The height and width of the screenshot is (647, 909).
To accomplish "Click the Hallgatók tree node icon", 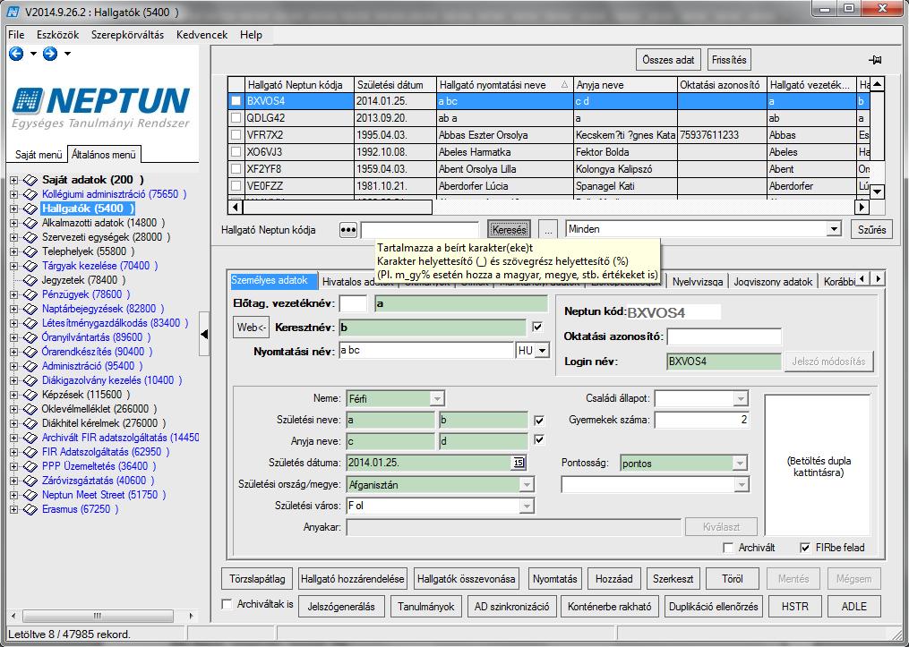I will point(30,209).
